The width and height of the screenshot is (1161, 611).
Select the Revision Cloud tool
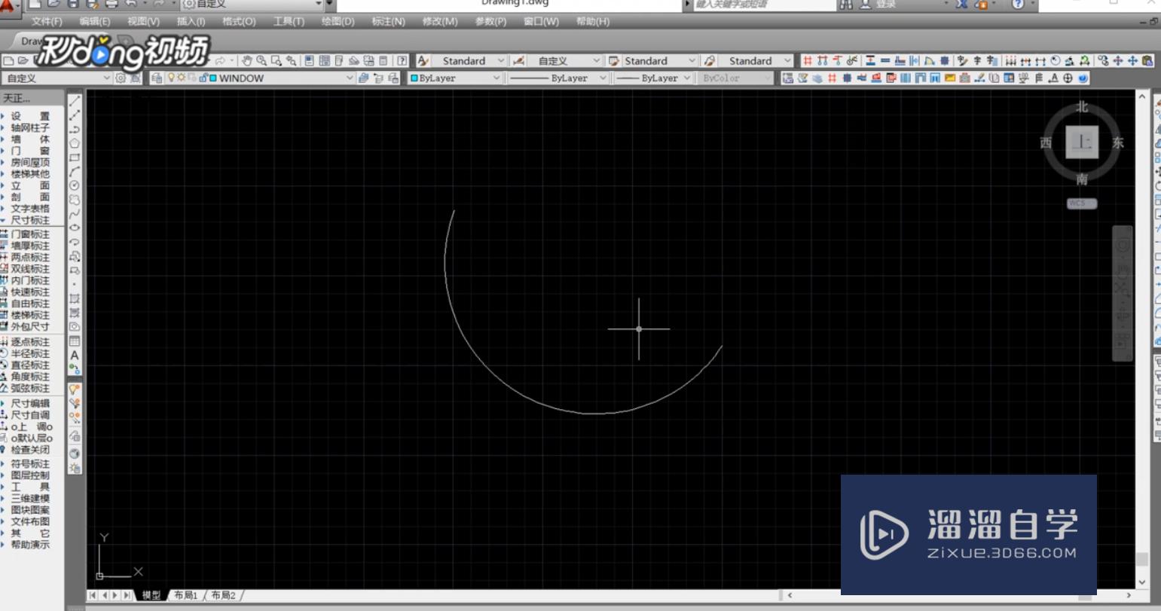click(75, 200)
